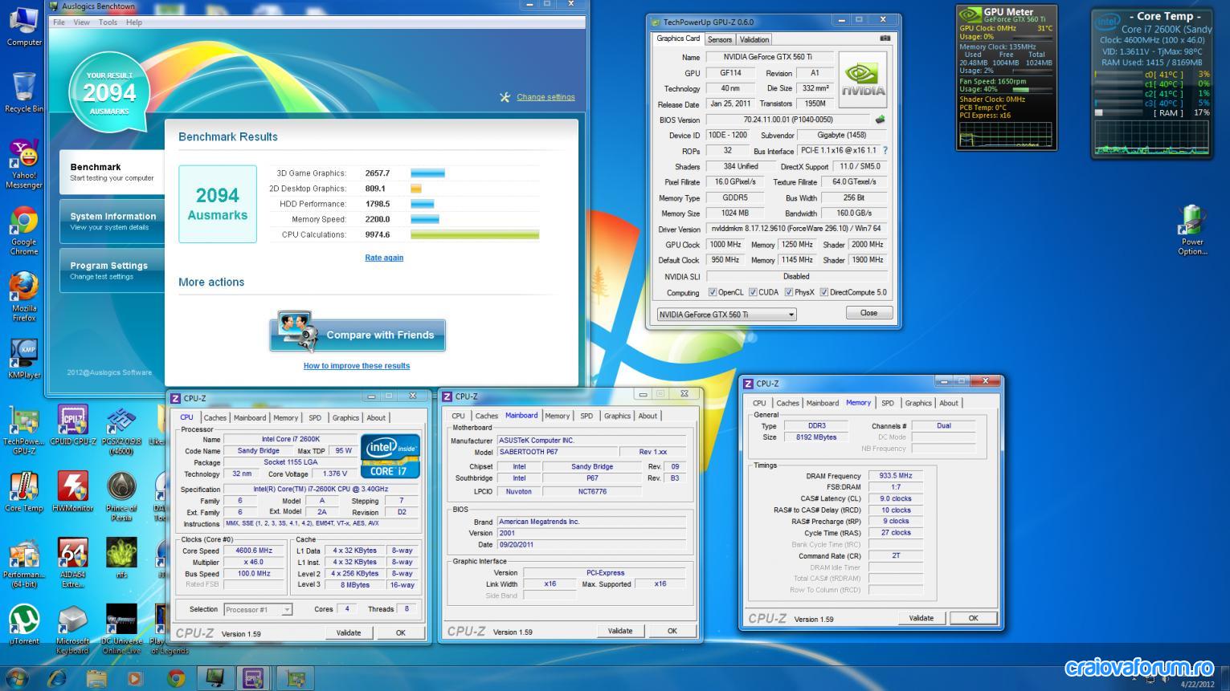Open the Processor #1 selection dropdown in CPU-Z
Screen dimensions: 1230x691
[x=258, y=610]
